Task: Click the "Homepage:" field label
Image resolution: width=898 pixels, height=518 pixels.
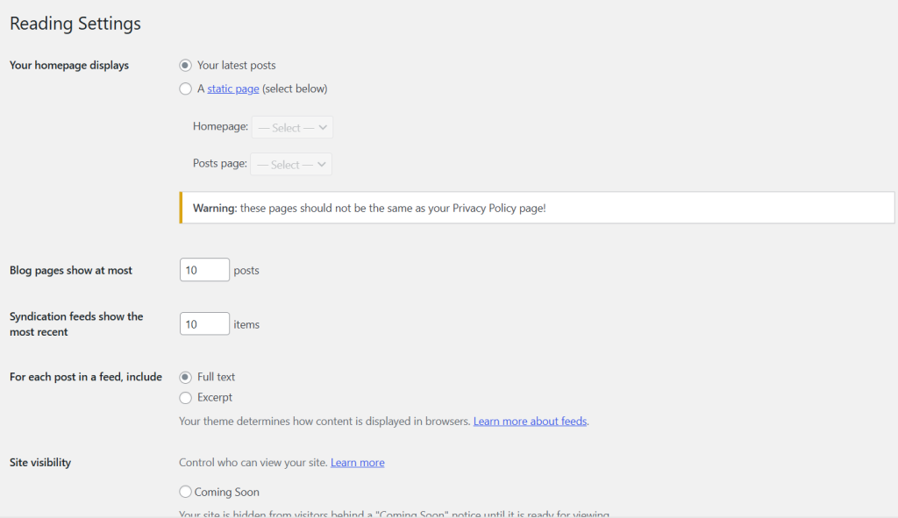Action: (220, 126)
